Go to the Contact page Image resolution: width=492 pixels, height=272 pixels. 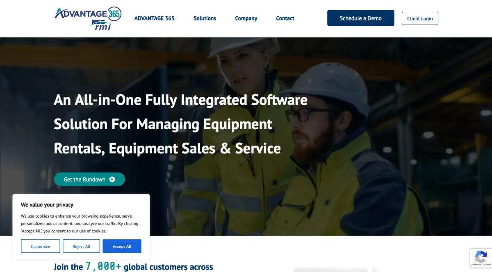[x=285, y=18]
